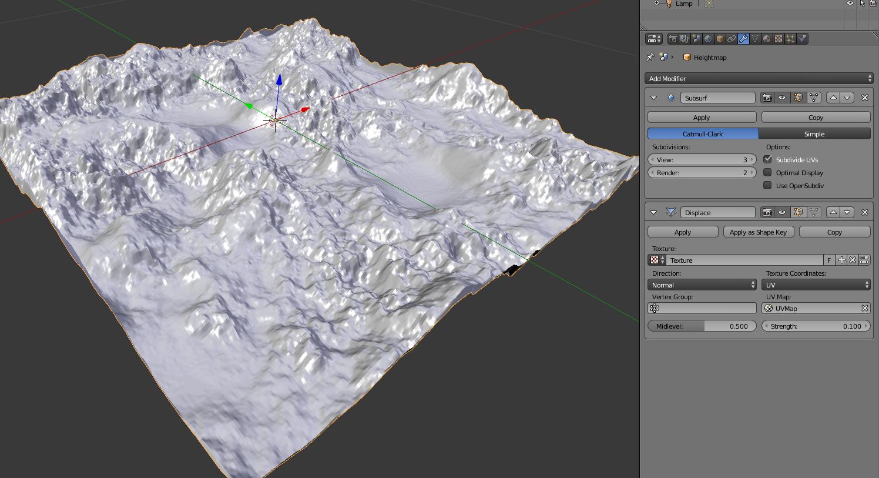The width and height of the screenshot is (879, 478).
Task: Collapse the Displace modifier panel
Action: pos(654,212)
